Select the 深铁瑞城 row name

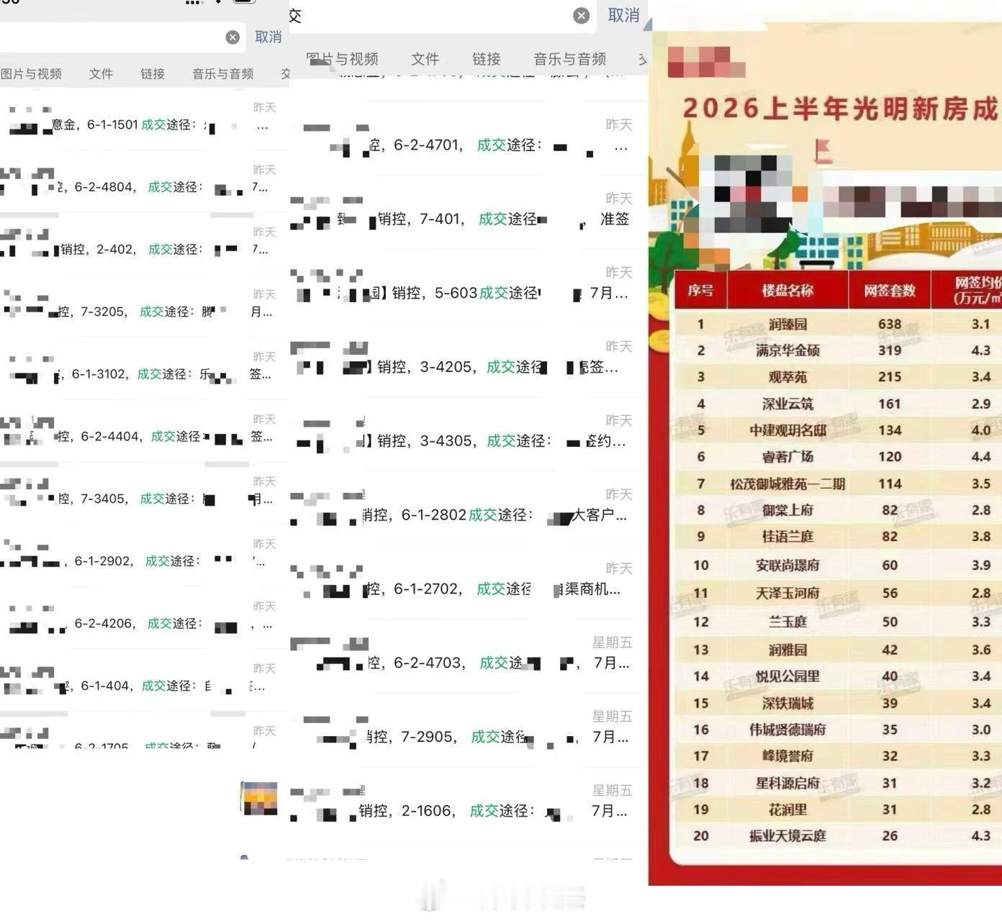787,703
